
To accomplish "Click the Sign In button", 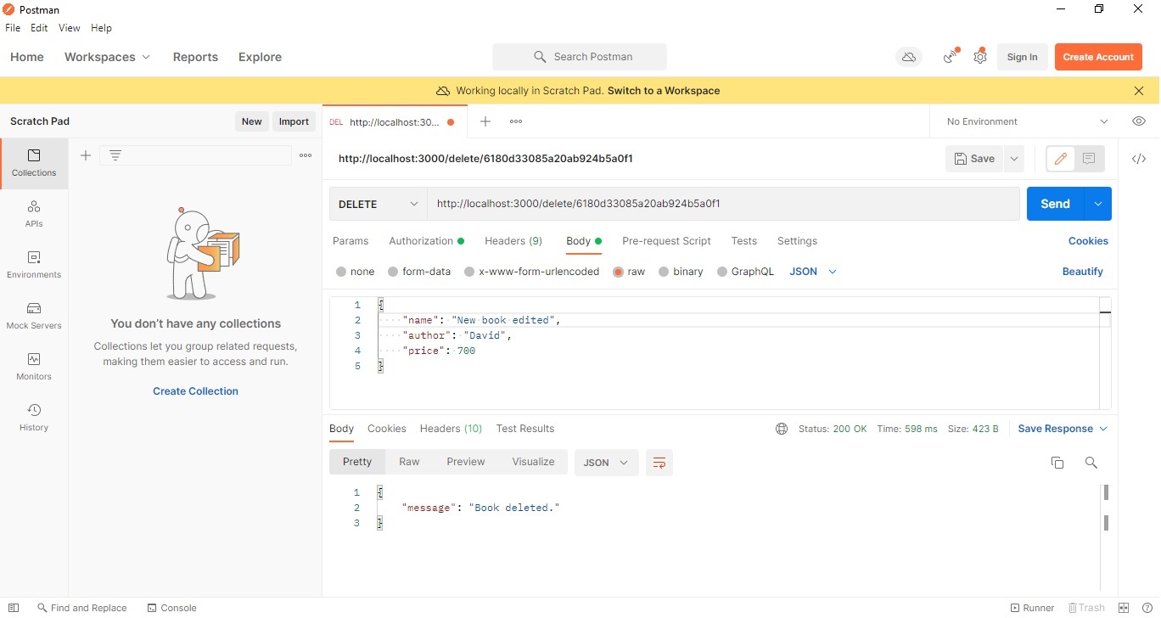I will (x=1022, y=57).
